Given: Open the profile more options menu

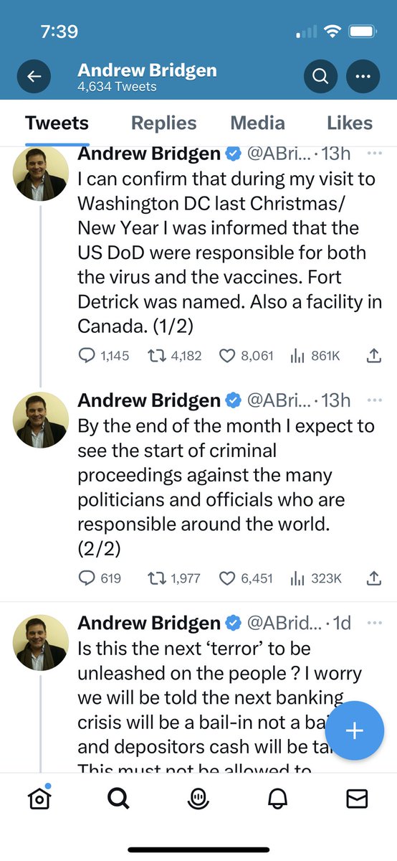Looking at the screenshot, I should [363, 76].
